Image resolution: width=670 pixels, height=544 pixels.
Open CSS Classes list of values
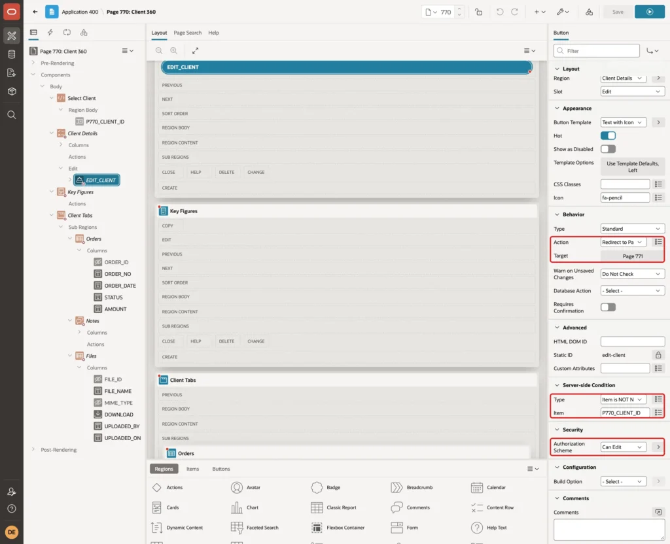658,184
